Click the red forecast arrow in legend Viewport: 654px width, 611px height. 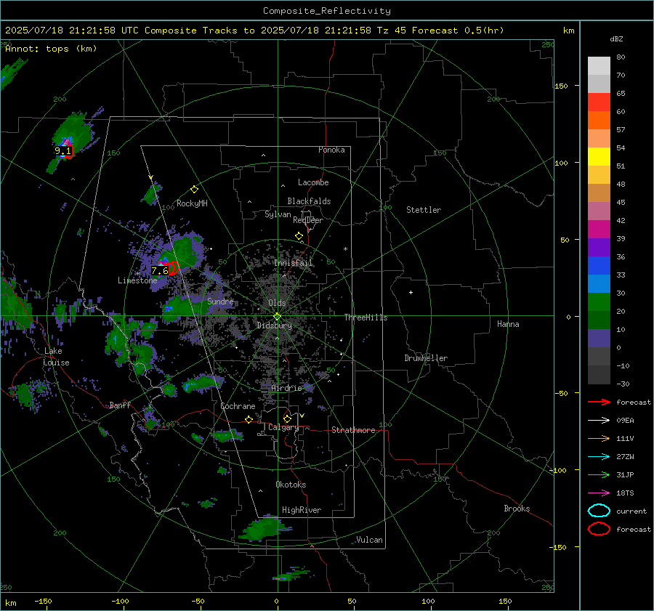pos(599,402)
